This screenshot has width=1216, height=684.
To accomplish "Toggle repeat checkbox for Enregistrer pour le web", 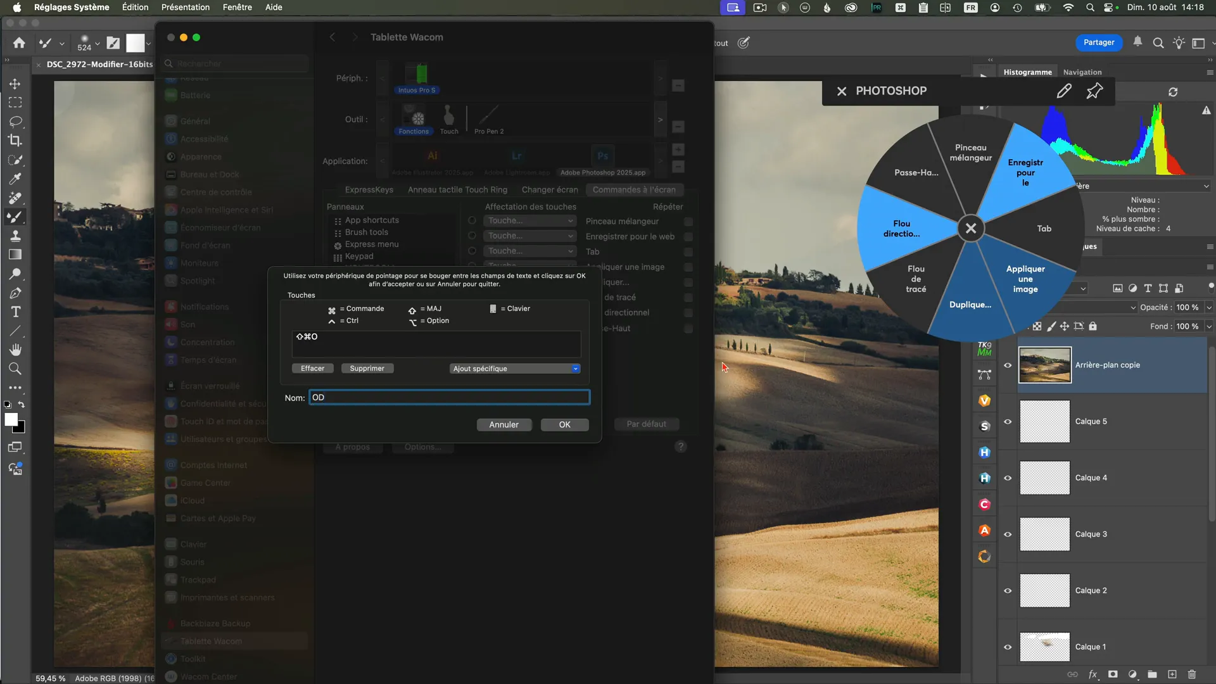I will (688, 237).
